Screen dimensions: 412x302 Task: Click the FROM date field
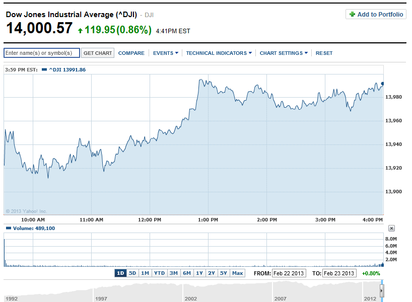click(288, 273)
